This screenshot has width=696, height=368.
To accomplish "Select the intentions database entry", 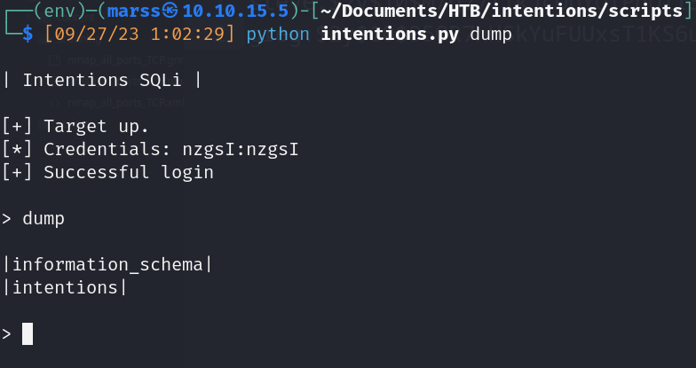I will pyautogui.click(x=65, y=287).
